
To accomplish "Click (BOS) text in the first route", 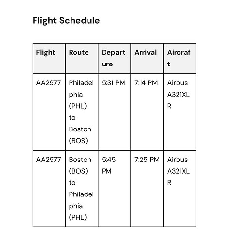I will pyautogui.click(x=78, y=141).
